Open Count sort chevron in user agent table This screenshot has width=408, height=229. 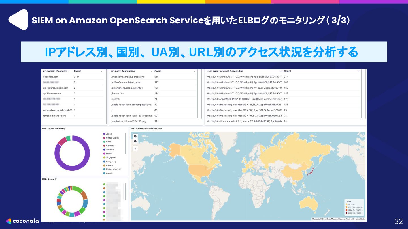coord(358,71)
